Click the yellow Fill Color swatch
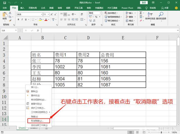Image resolution: width=180 pixels, height=134 pixels. pyautogui.click(x=40, y=19)
